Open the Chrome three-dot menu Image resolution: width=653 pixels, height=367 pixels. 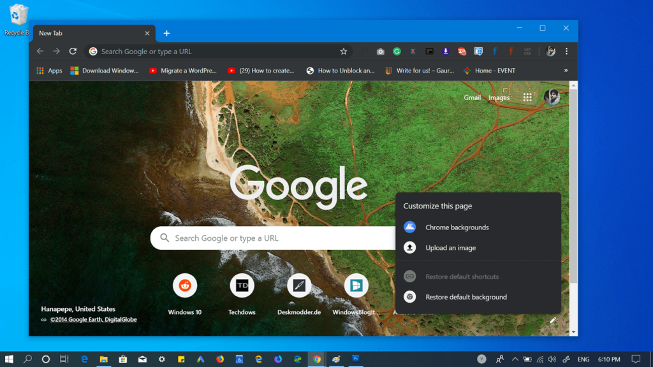(x=566, y=51)
